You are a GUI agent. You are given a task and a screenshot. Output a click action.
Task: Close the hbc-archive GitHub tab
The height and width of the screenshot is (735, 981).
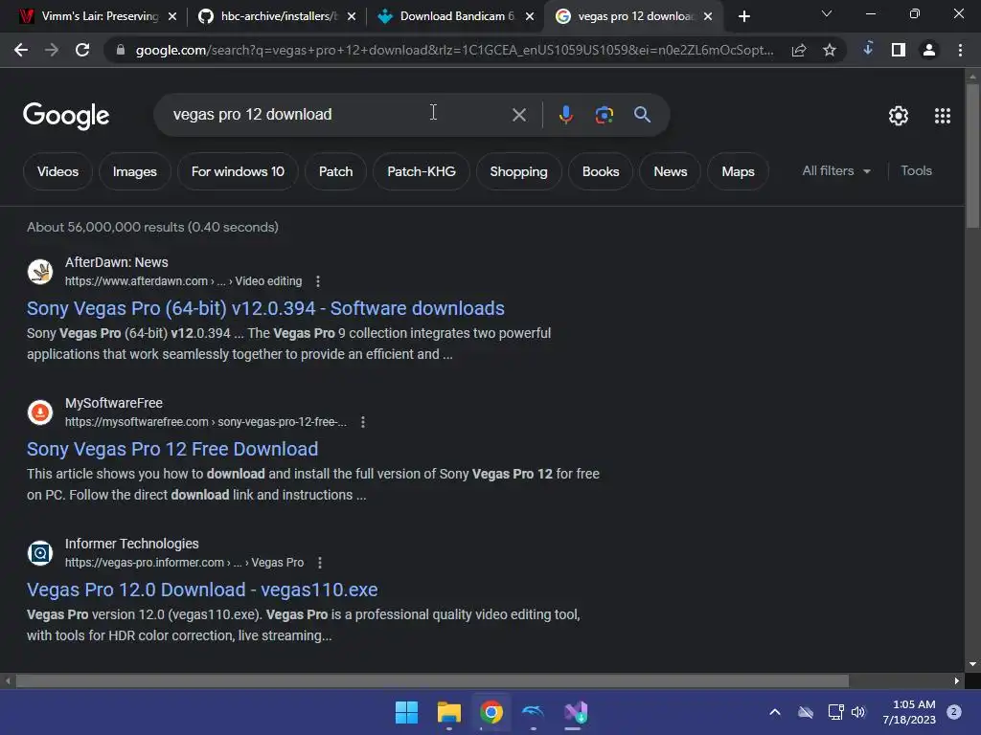click(352, 17)
